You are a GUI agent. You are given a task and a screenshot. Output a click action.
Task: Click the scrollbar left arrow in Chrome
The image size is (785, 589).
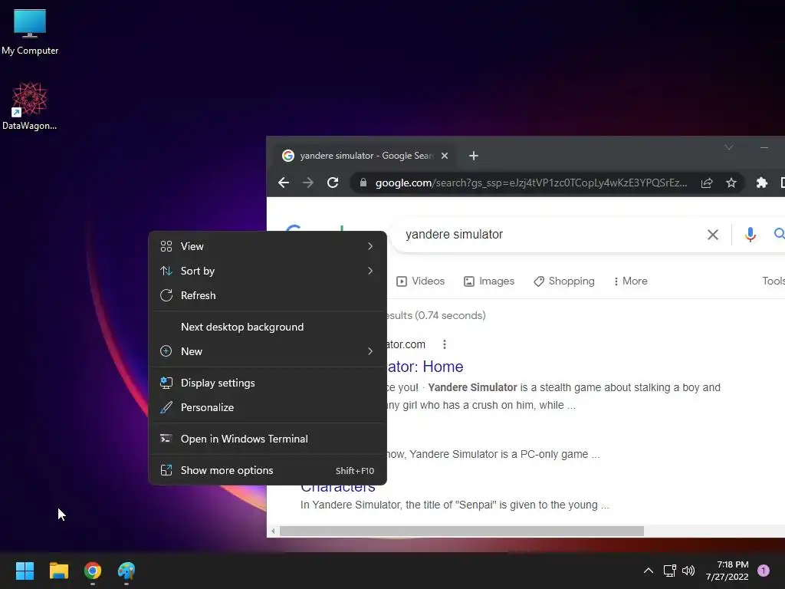point(273,531)
